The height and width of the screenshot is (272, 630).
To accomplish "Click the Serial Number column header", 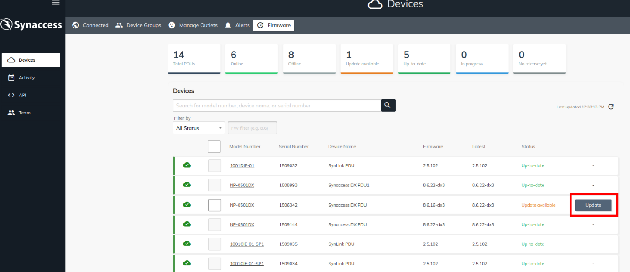I will point(294,147).
